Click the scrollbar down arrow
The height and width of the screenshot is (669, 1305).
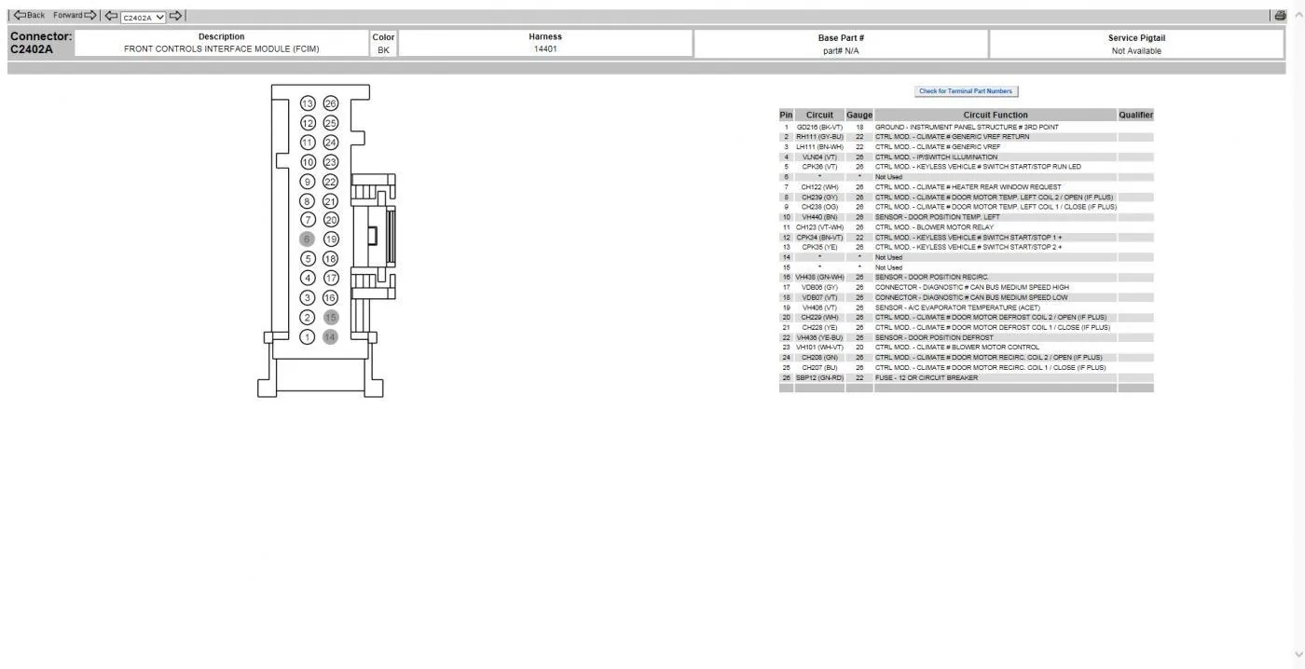pyautogui.click(x=1298, y=653)
